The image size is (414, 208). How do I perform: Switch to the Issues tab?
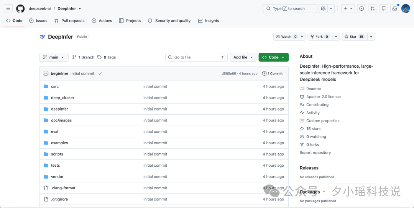[38, 21]
